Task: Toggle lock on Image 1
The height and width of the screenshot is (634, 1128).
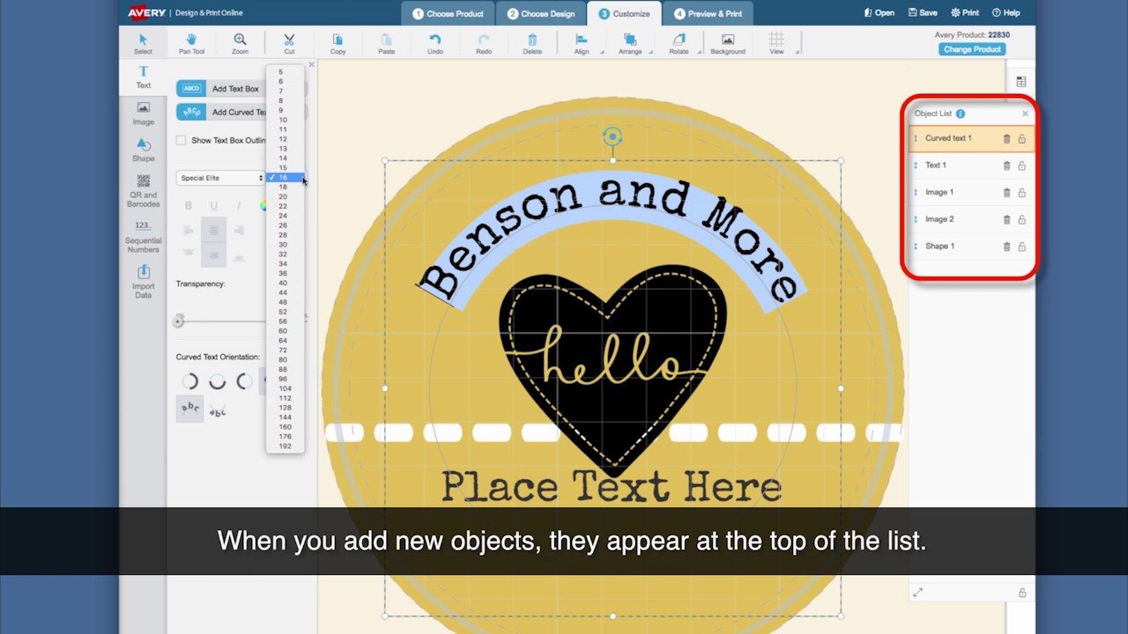Action: click(x=1022, y=192)
